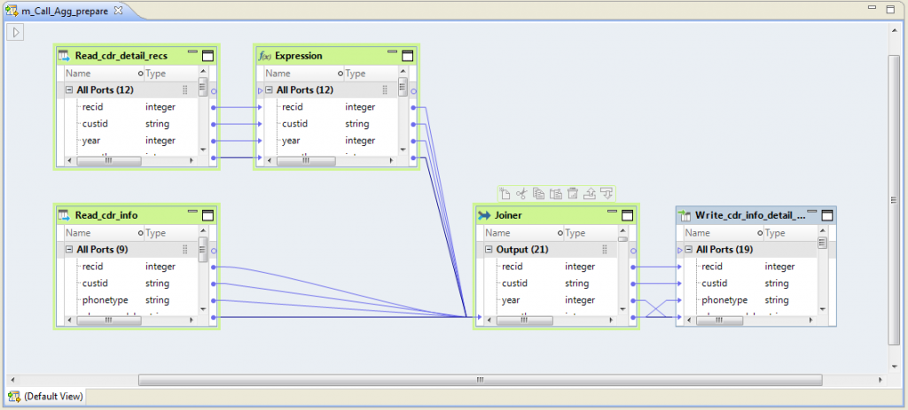The image size is (908, 410).
Task: Click the editor's top-left triangle palette button
Action: click(x=16, y=33)
